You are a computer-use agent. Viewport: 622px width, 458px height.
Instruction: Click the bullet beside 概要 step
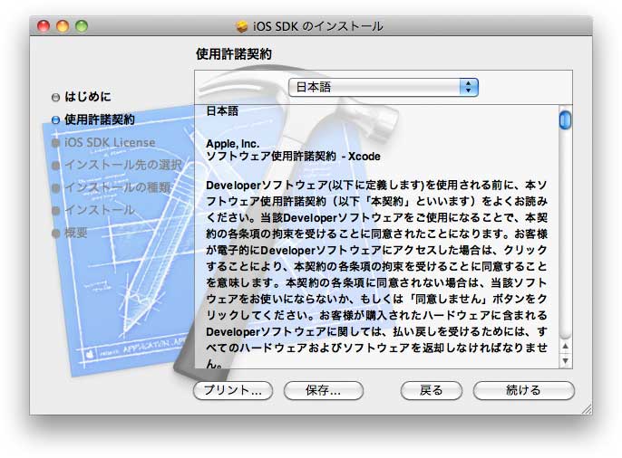[x=56, y=233]
